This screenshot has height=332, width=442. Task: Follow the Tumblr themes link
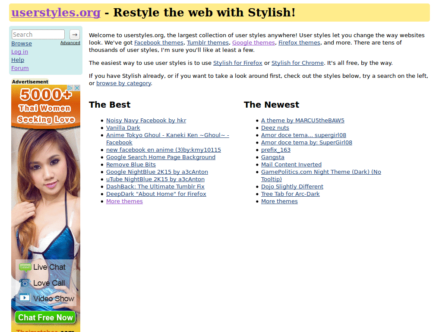coord(208,43)
